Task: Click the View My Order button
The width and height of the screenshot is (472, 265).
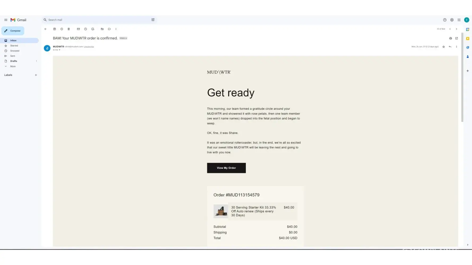Action: click(x=226, y=168)
